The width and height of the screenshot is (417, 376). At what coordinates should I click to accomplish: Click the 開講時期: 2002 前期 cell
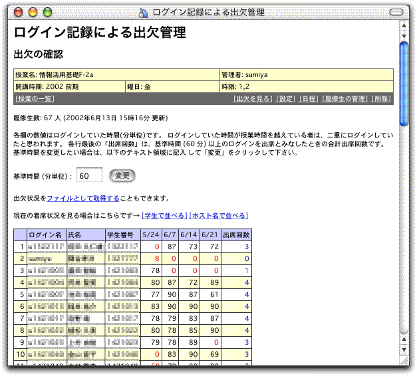(69, 86)
